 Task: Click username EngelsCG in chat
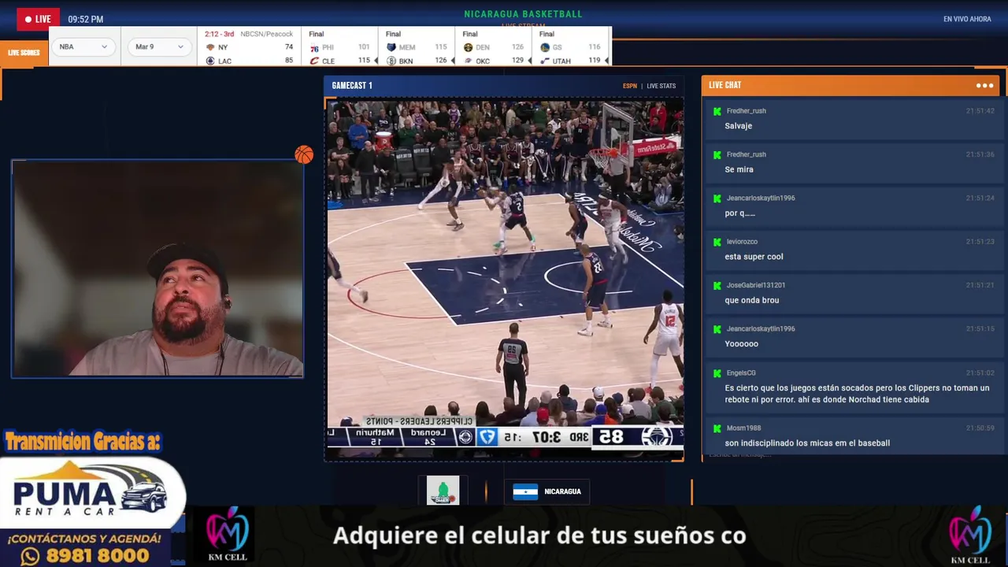tap(741, 373)
